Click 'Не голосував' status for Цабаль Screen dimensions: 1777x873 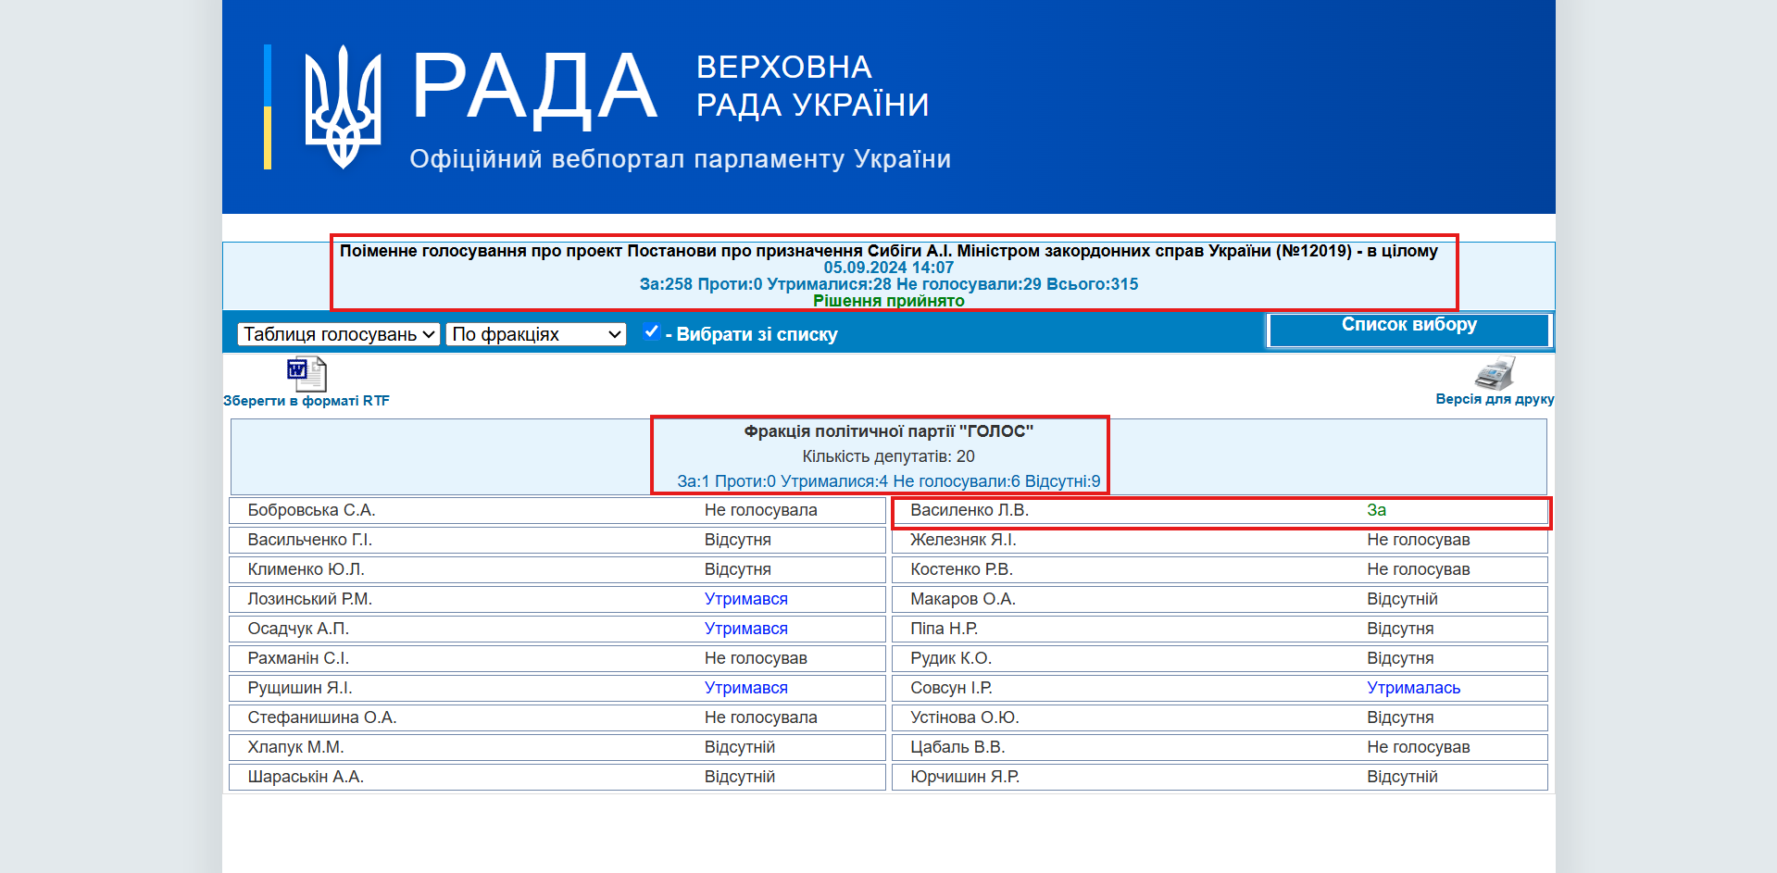click(x=1419, y=747)
